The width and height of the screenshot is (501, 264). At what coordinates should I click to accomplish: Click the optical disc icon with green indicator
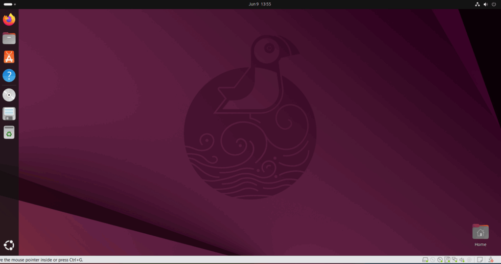tap(440, 260)
